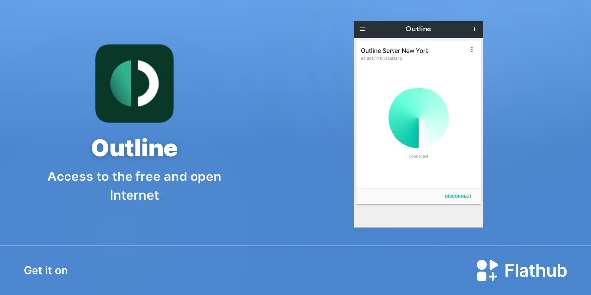Add a new server with plus icon

474,29
